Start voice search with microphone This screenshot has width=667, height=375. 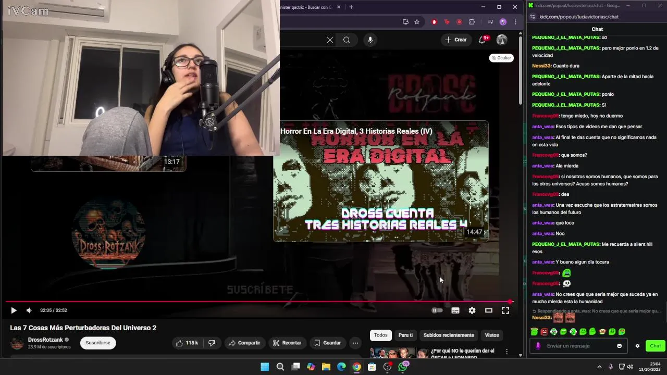pos(370,40)
